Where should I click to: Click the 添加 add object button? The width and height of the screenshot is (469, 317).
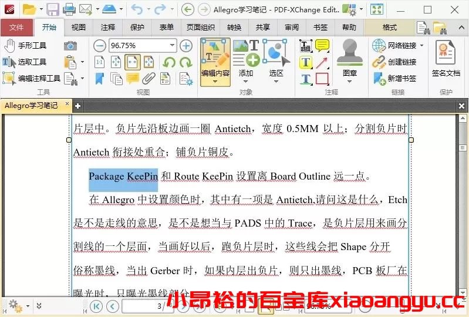(246, 59)
